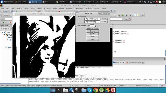
Task: Click the Reset button in Controle
Action: pos(93,37)
